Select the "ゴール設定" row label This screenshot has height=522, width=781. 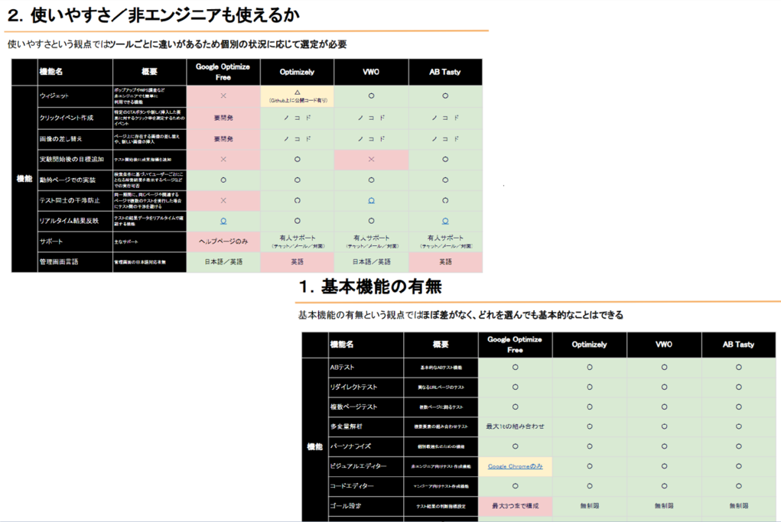click(346, 506)
